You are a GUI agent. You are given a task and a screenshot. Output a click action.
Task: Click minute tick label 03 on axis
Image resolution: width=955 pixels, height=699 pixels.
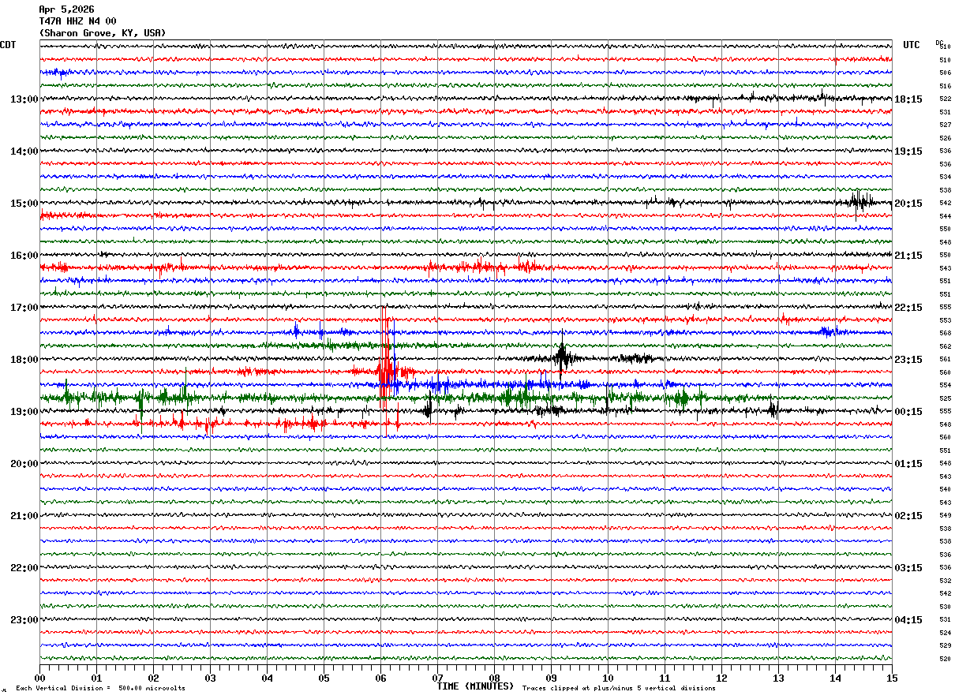(210, 678)
